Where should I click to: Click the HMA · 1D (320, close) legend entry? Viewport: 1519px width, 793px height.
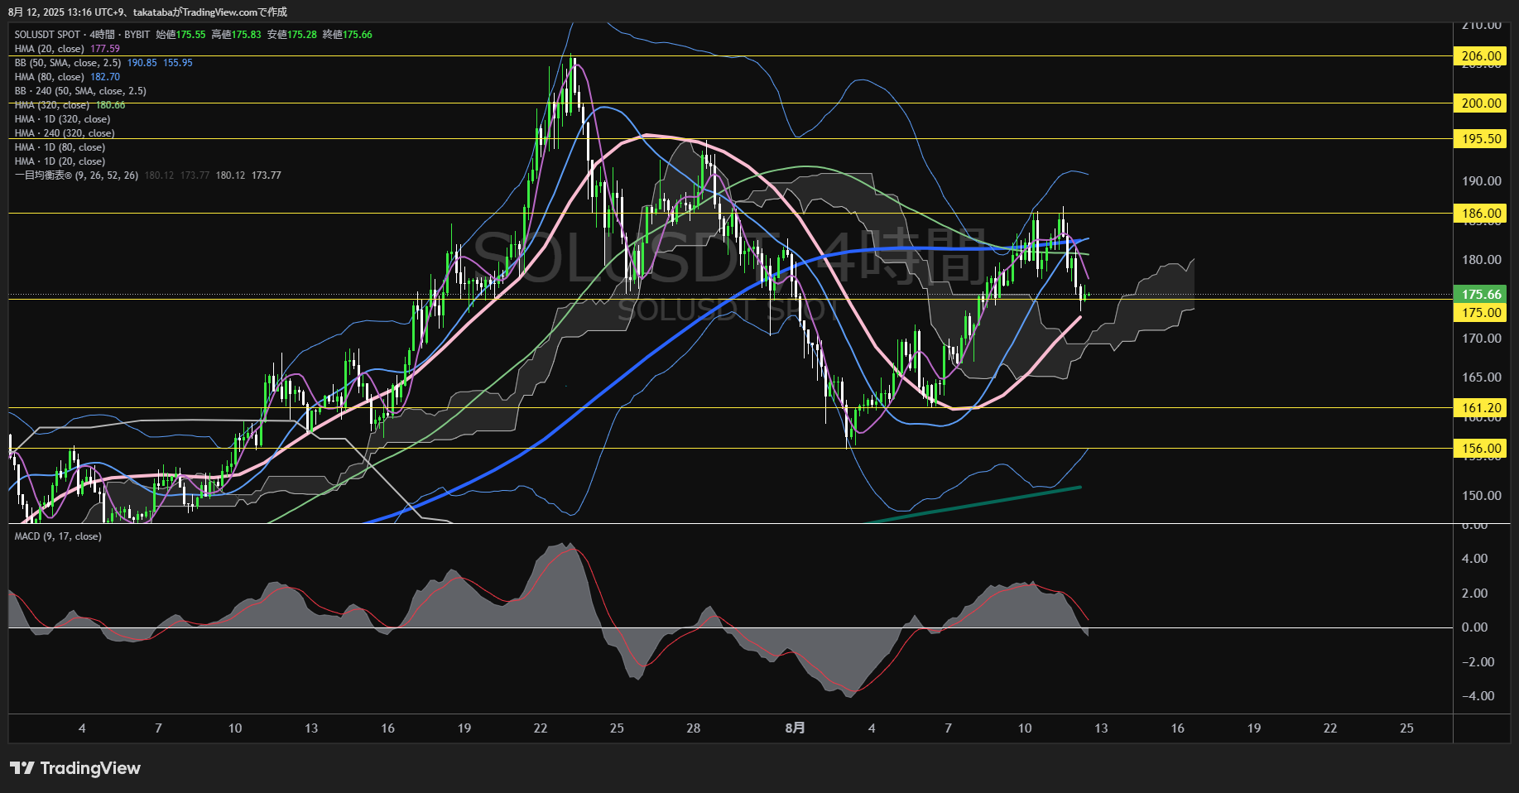(62, 119)
